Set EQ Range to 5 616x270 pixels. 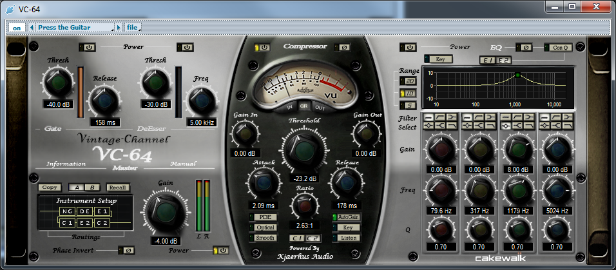[x=408, y=105]
